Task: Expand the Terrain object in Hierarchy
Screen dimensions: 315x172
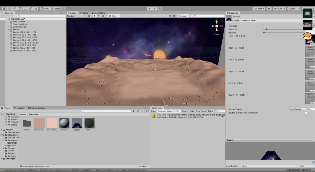Action: coord(8,30)
